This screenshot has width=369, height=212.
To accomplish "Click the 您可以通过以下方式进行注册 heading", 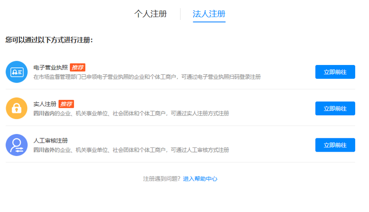I will pos(49,40).
